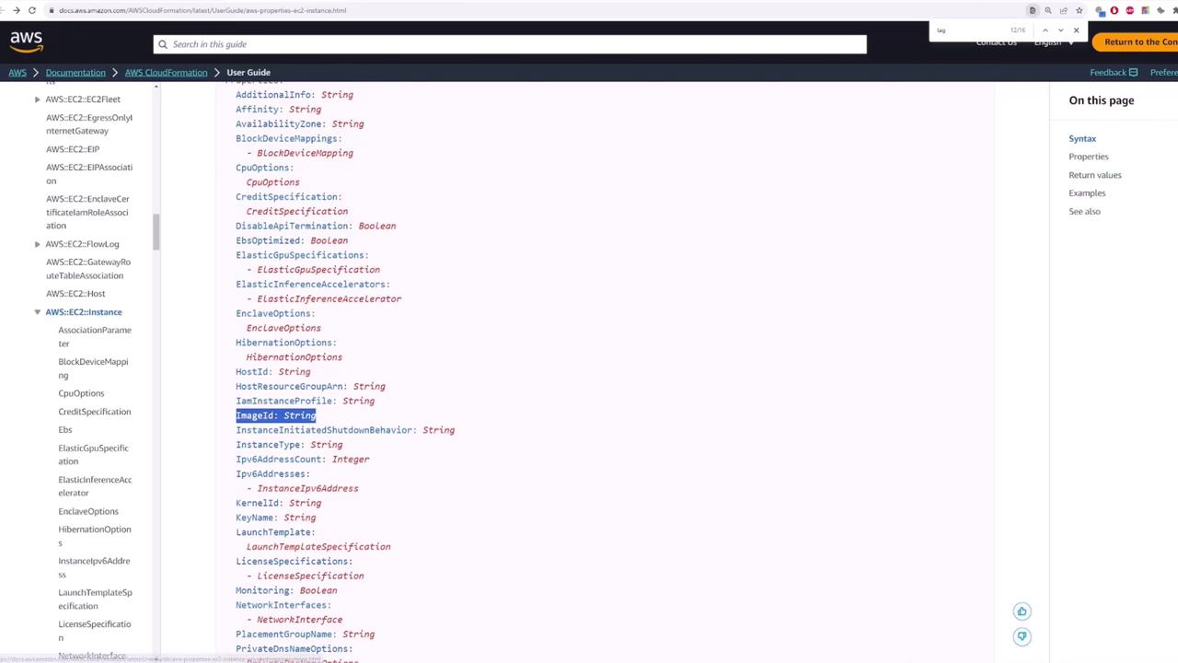Screen dimensions: 1178x663
Task: Open HibernationOptions type link in syntax
Action: point(294,357)
